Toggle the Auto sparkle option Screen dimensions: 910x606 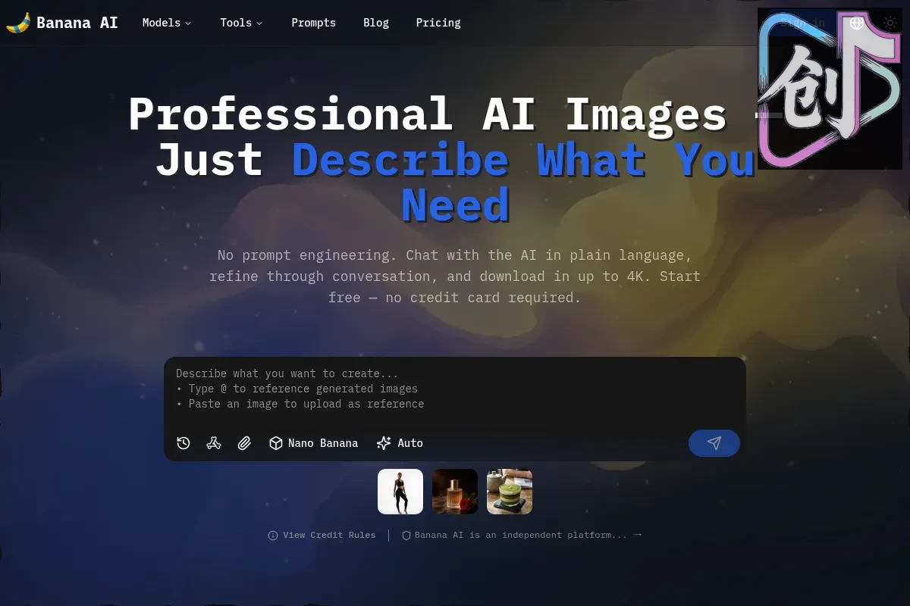coord(400,443)
